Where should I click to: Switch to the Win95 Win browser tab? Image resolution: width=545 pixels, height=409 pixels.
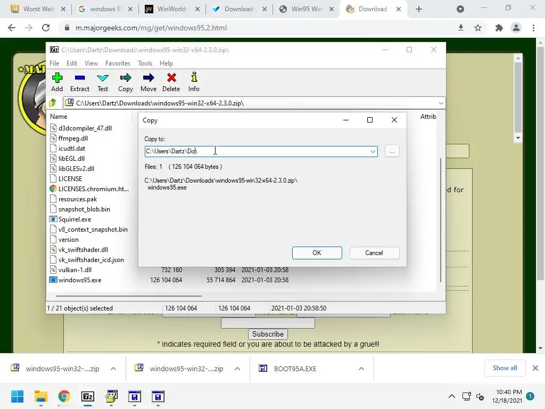(x=307, y=9)
